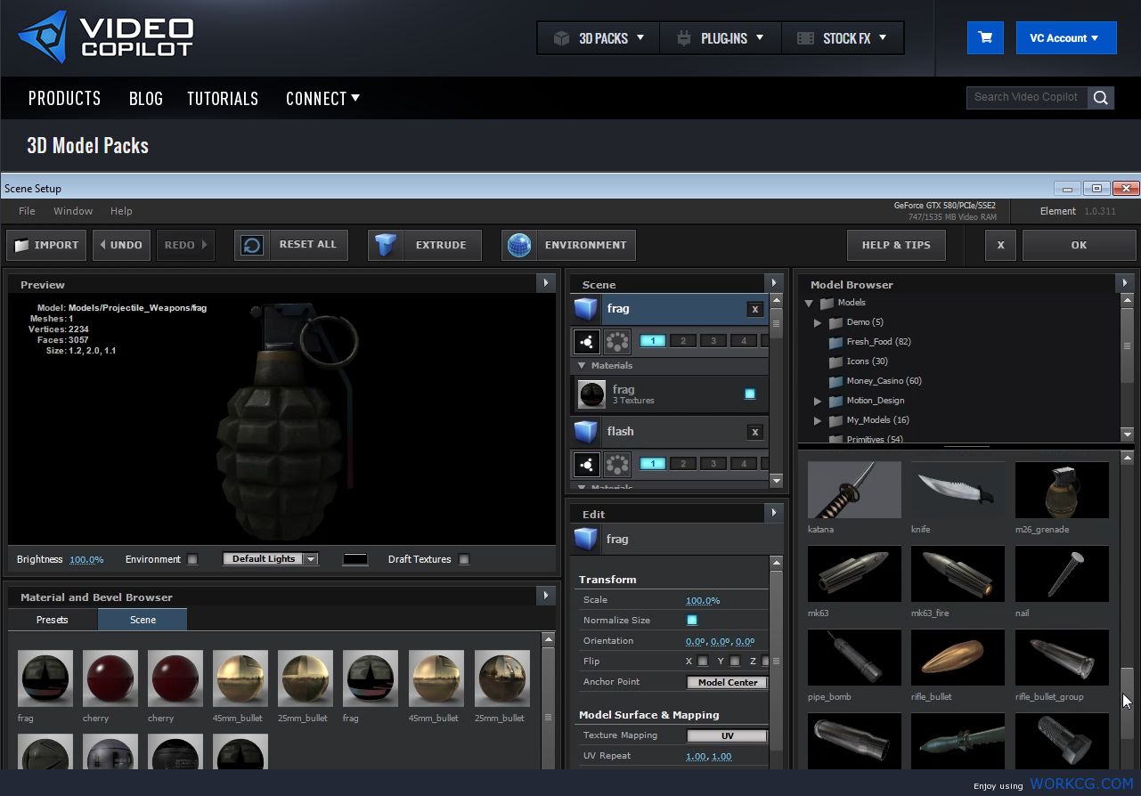Choose the m26_grenade model thumbnail
This screenshot has height=796, width=1141.
tap(1062, 491)
